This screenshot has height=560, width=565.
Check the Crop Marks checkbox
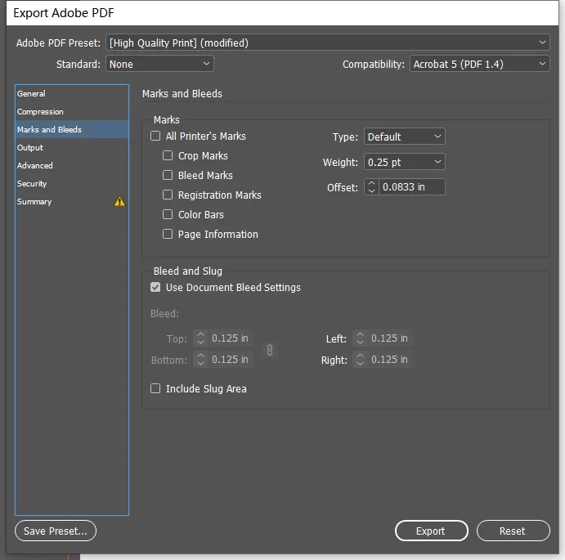click(x=168, y=155)
